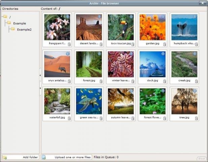Delete creek.jpg via trash icon

pos(197,81)
